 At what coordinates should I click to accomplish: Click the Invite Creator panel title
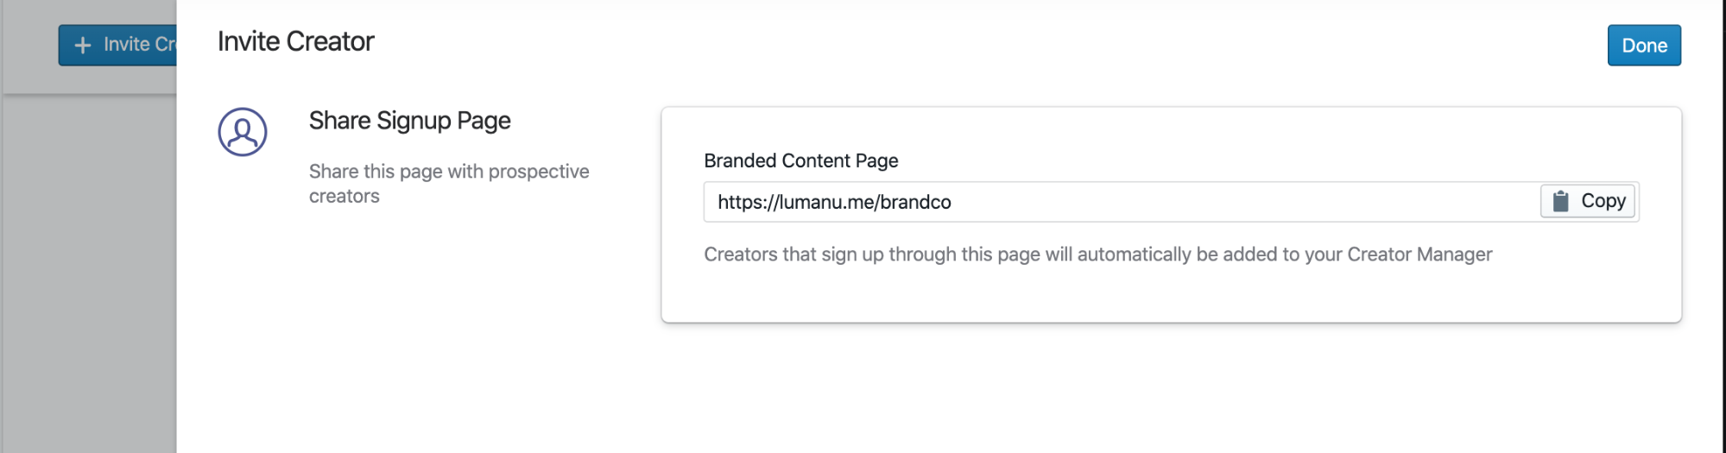[x=295, y=41]
